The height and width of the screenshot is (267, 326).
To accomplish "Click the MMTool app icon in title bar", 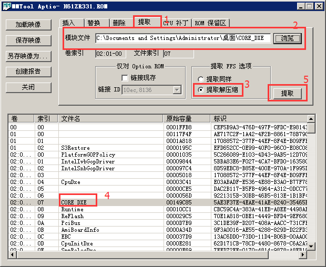I will (7, 6).
